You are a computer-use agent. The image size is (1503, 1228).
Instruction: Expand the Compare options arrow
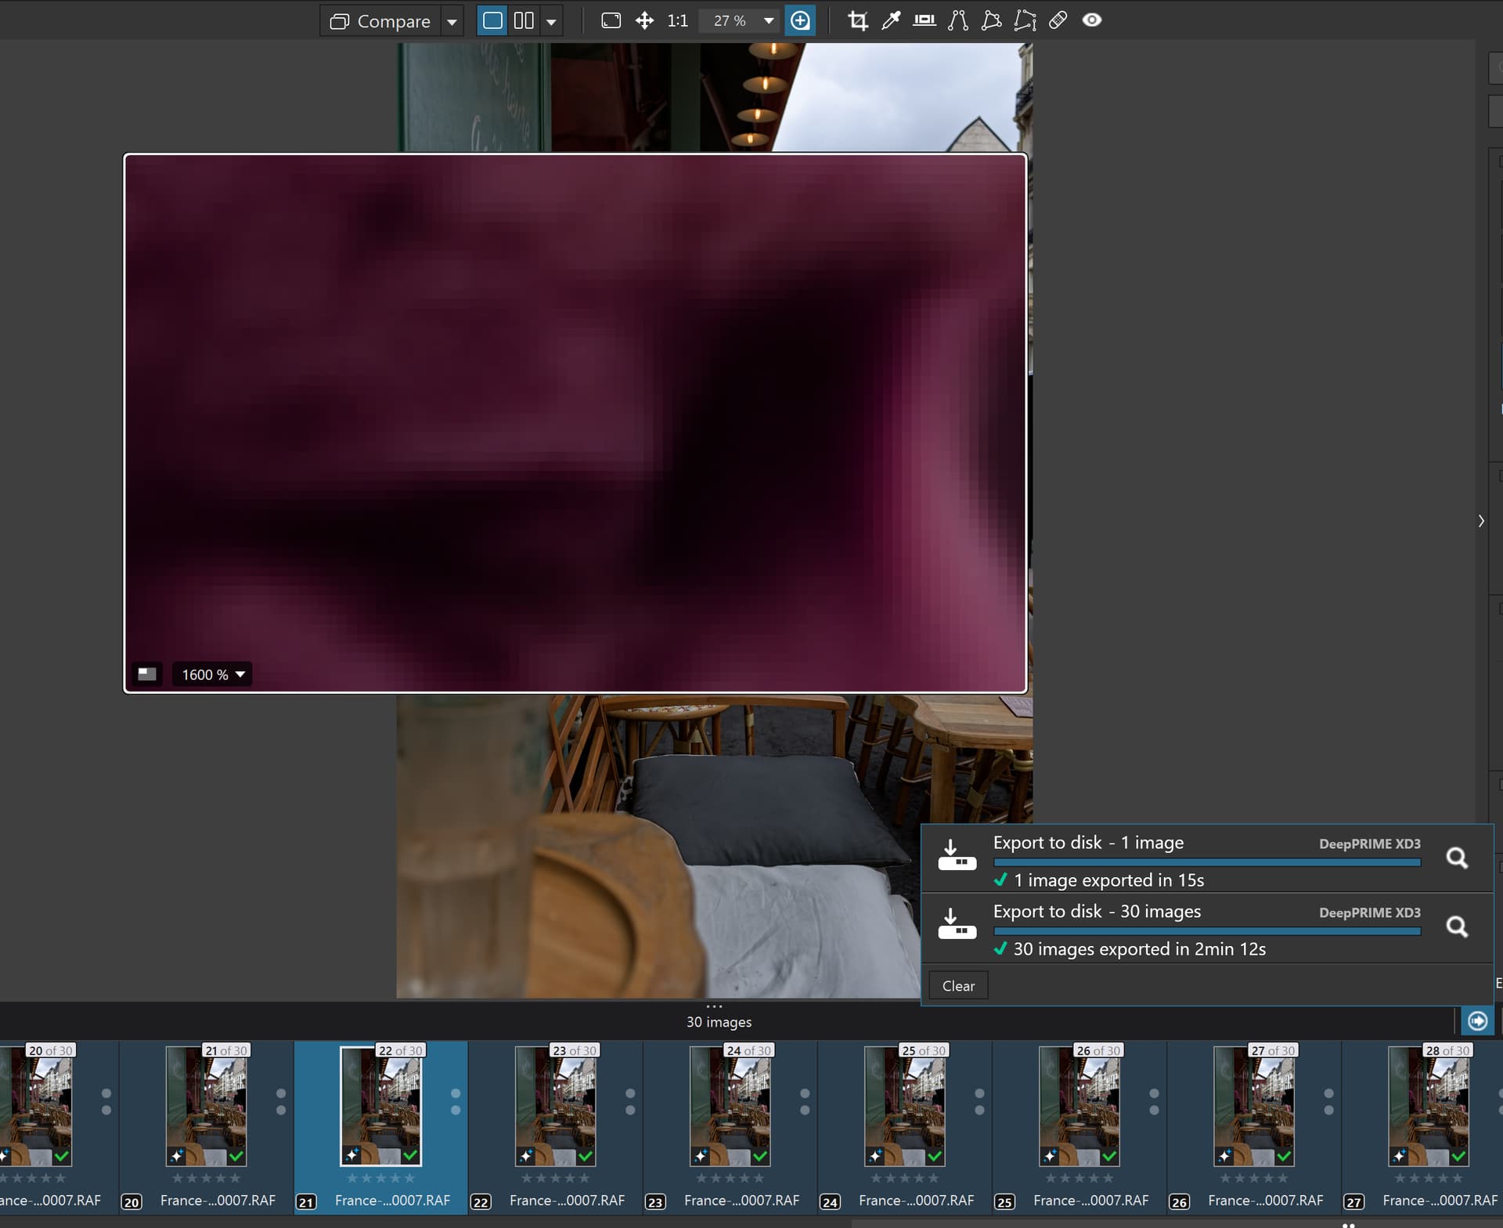(x=452, y=22)
